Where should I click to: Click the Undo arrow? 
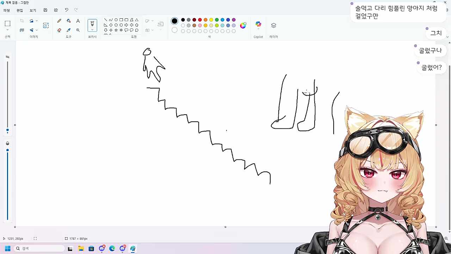66,10
